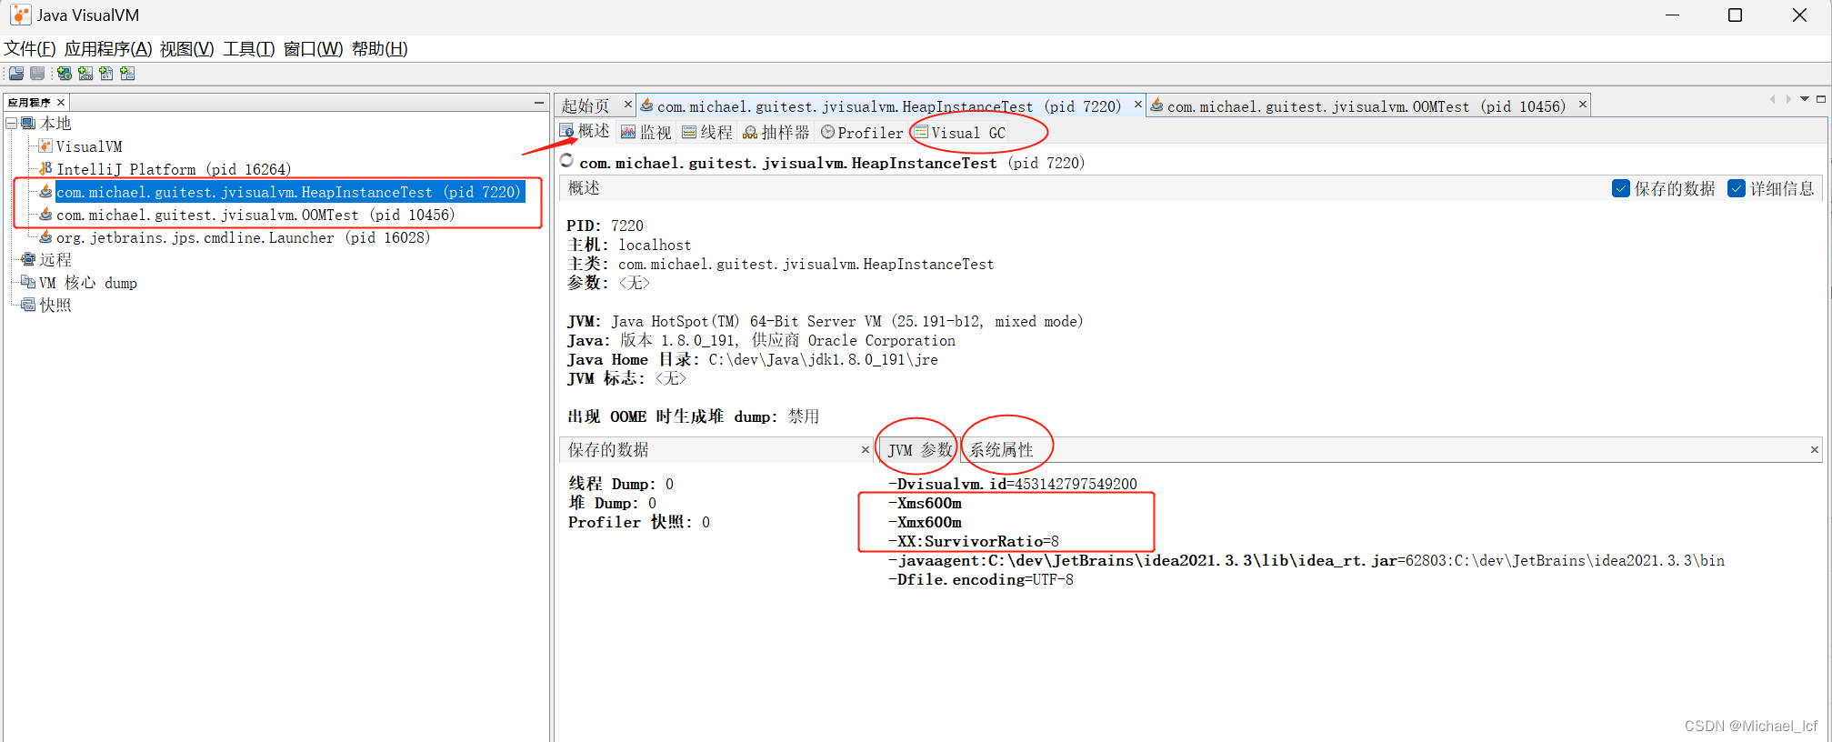Open the Visual GC subtab
1832x742 pixels.
click(x=960, y=133)
